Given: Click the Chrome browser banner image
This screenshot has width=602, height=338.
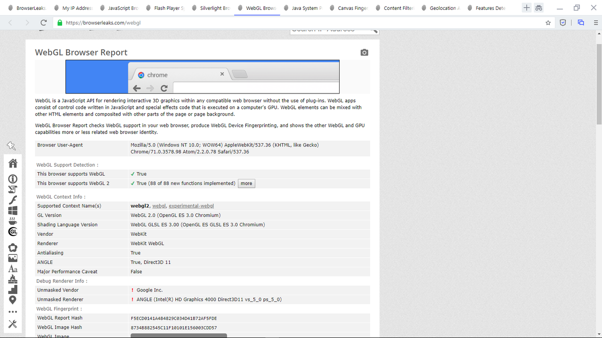Looking at the screenshot, I should (x=202, y=77).
